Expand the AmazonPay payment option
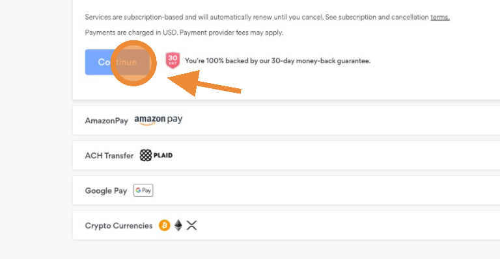The height and width of the screenshot is (259, 500). [286, 121]
